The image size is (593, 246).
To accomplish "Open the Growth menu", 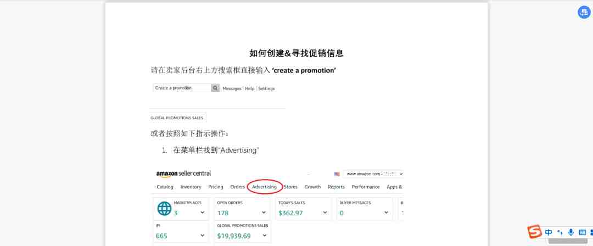I will click(312, 187).
